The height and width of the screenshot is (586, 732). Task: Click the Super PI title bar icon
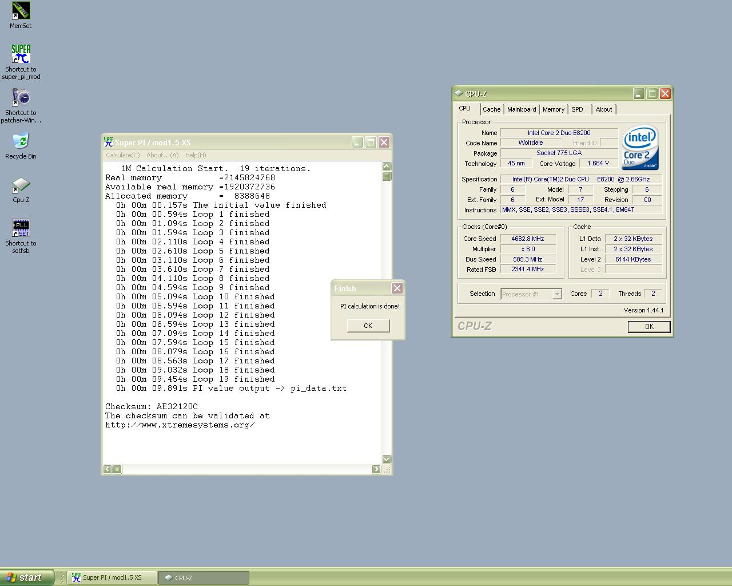point(109,142)
